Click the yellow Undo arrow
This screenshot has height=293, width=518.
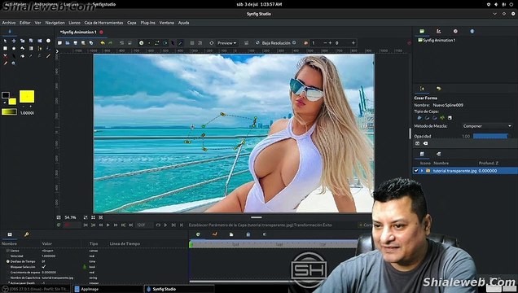[103, 43]
